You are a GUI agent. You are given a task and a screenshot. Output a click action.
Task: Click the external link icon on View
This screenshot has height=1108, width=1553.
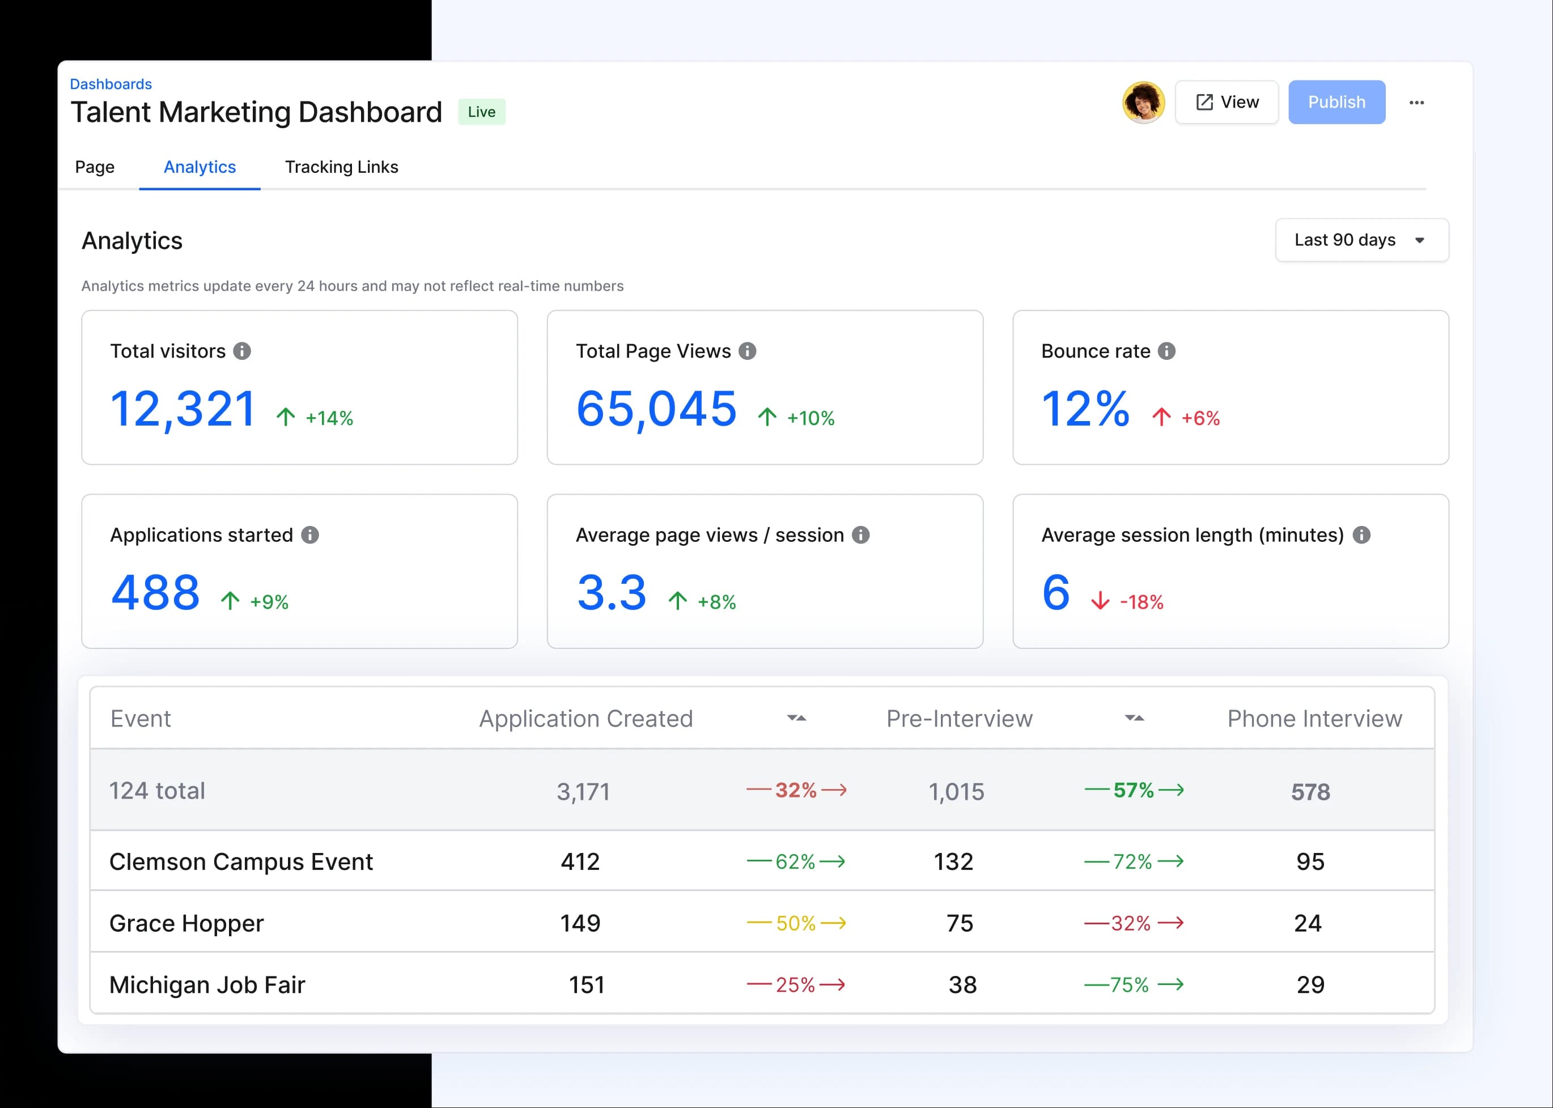click(x=1204, y=101)
